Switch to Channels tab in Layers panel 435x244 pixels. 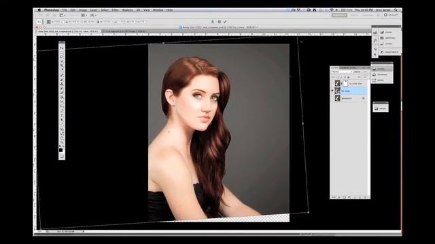tap(345, 68)
